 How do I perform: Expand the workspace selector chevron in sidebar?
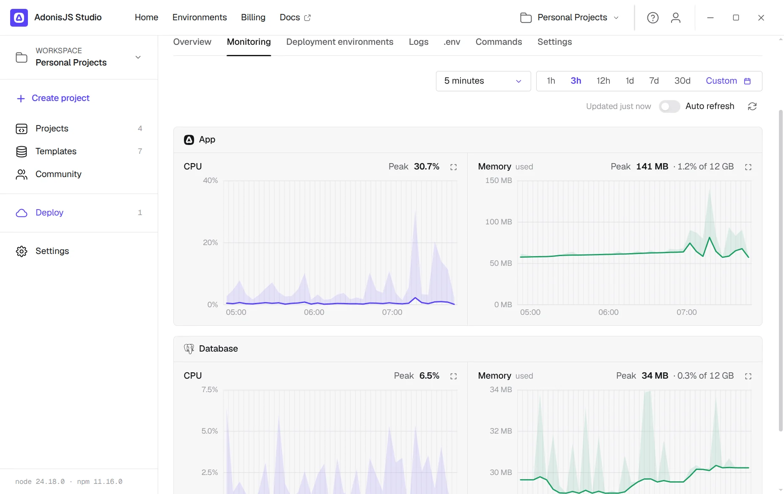[x=138, y=57]
